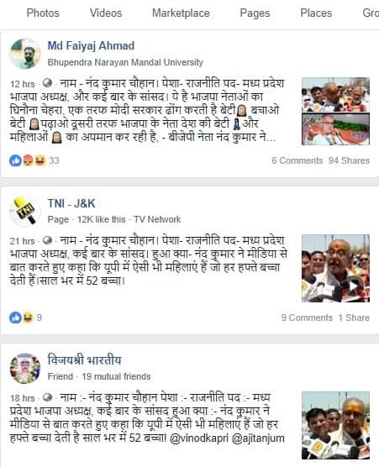Select the Places tab
Image resolution: width=379 pixels, height=467 pixels.
[316, 13]
